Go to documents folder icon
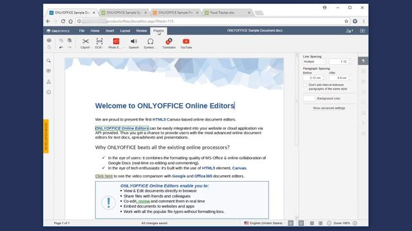The image size is (412, 231). coord(362,31)
